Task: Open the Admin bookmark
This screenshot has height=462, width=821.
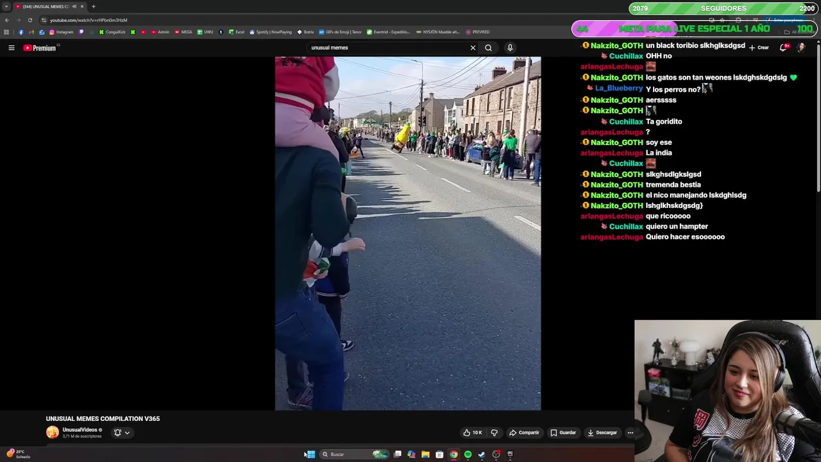Action: [x=160, y=32]
